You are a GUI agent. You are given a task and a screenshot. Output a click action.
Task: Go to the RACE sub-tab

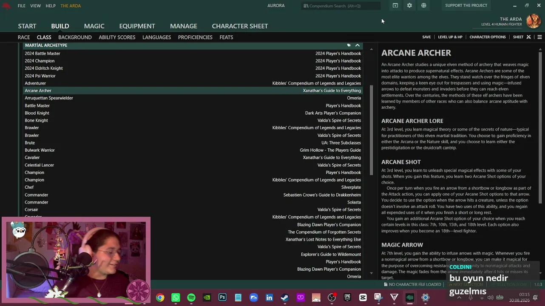[x=24, y=37]
